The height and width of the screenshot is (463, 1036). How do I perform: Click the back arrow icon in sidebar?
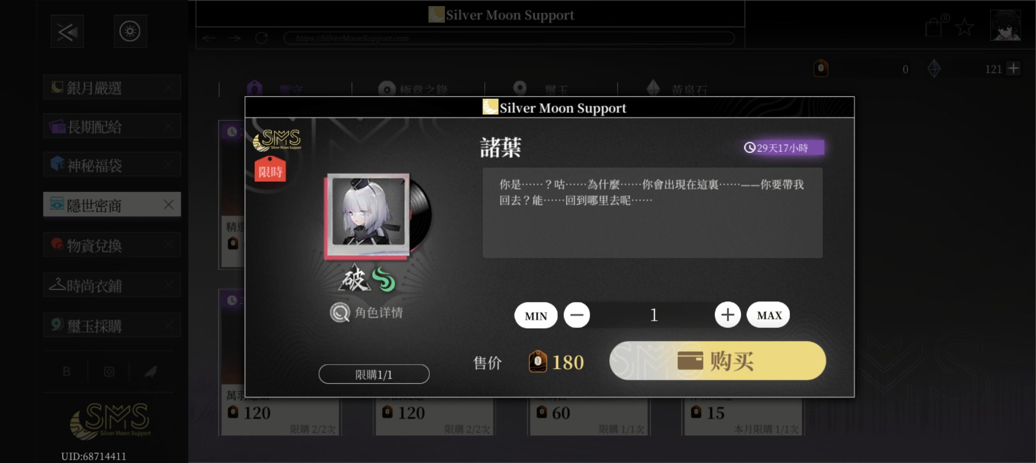[x=67, y=31]
